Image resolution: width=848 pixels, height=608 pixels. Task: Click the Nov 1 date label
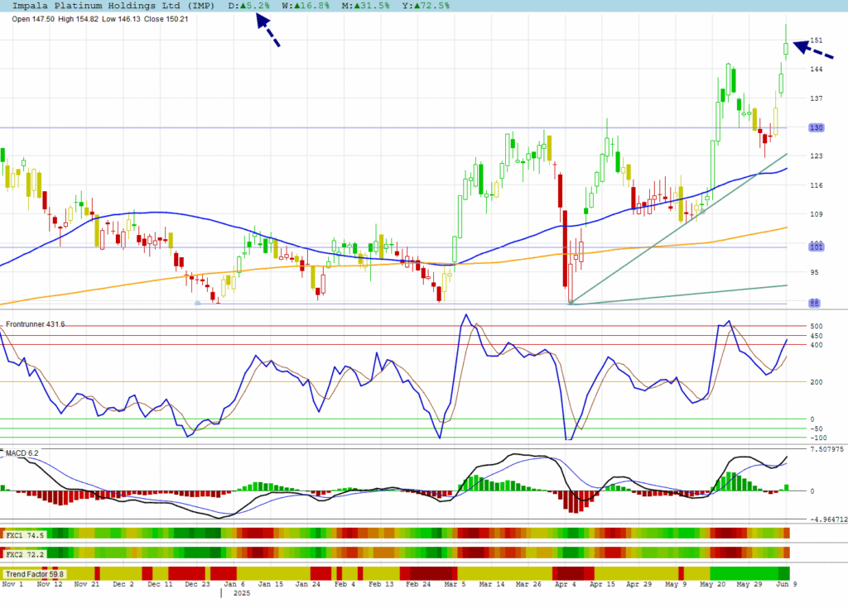pyautogui.click(x=12, y=584)
